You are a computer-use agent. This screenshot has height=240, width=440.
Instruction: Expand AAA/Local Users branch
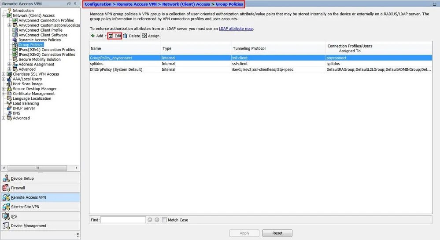(x=4, y=79)
